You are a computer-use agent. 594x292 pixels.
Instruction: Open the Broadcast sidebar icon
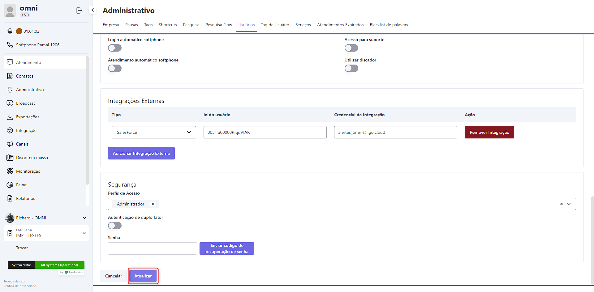point(10,103)
